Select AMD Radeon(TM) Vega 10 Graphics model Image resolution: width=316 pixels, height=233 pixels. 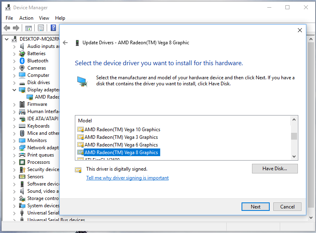pos(122,130)
